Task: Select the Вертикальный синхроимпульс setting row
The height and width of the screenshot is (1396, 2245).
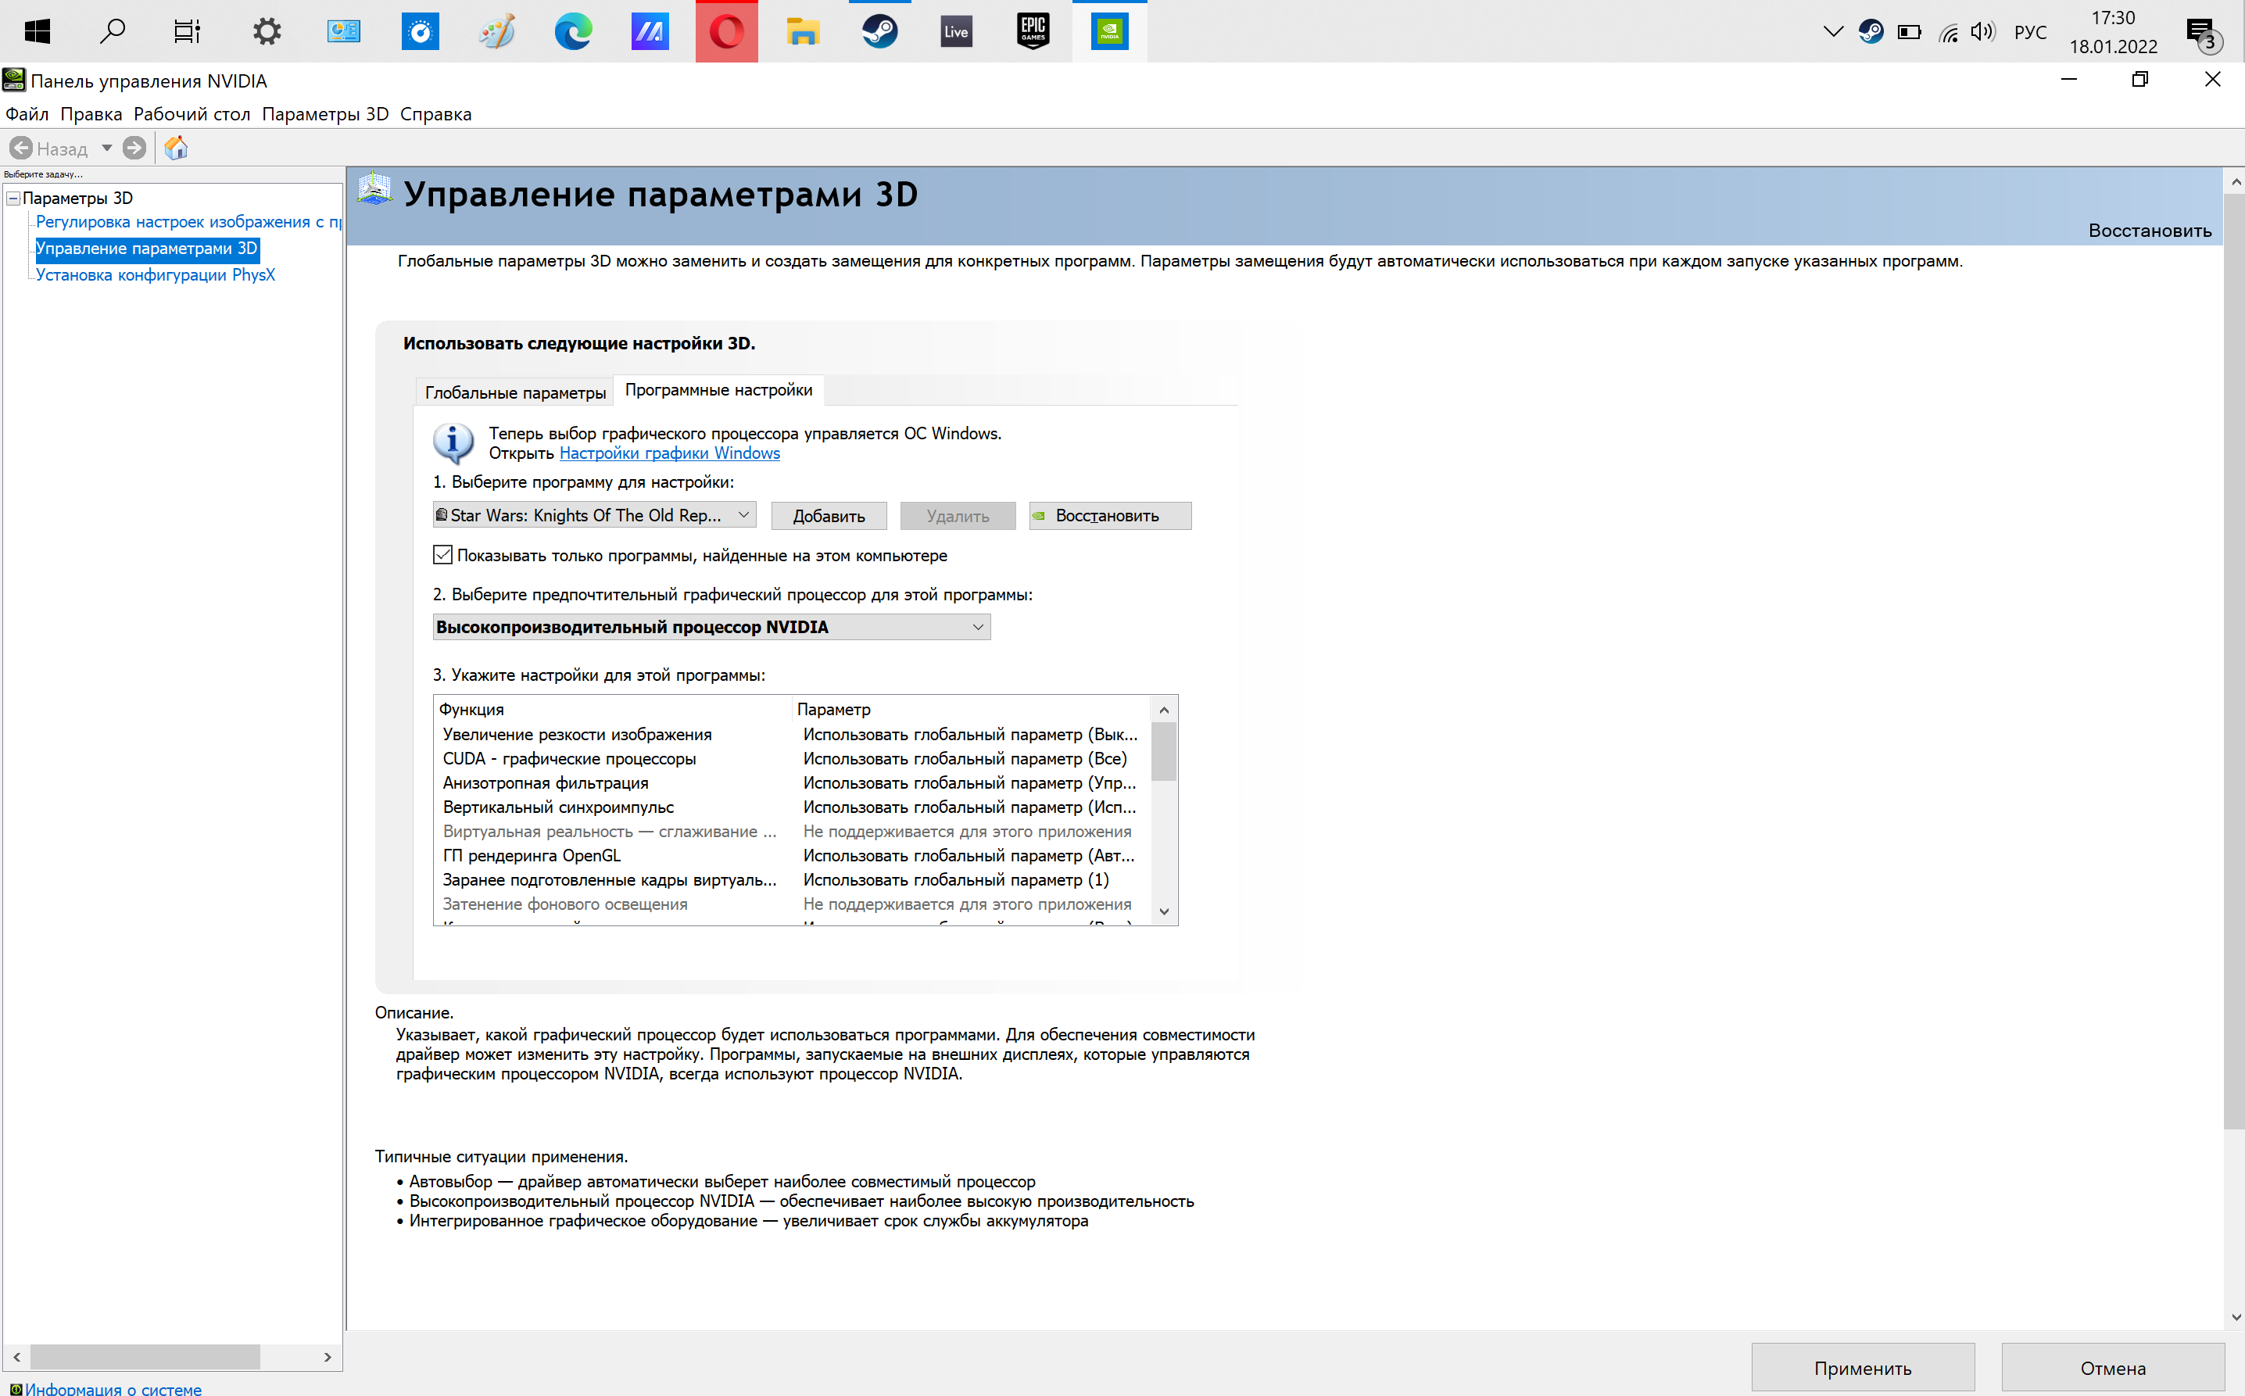Action: [x=558, y=807]
